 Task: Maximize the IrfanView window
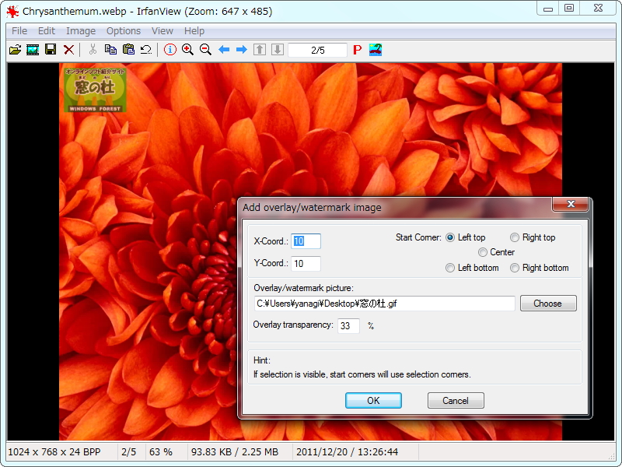pyautogui.click(x=569, y=9)
